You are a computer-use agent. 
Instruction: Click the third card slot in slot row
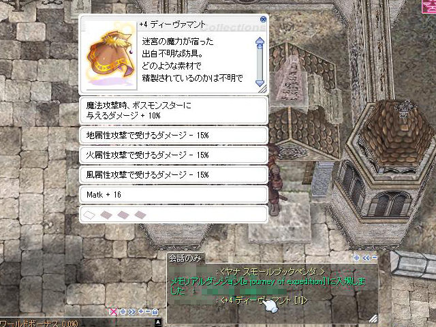(123, 215)
